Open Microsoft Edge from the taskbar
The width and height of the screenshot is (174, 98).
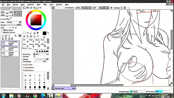click(43, 96)
